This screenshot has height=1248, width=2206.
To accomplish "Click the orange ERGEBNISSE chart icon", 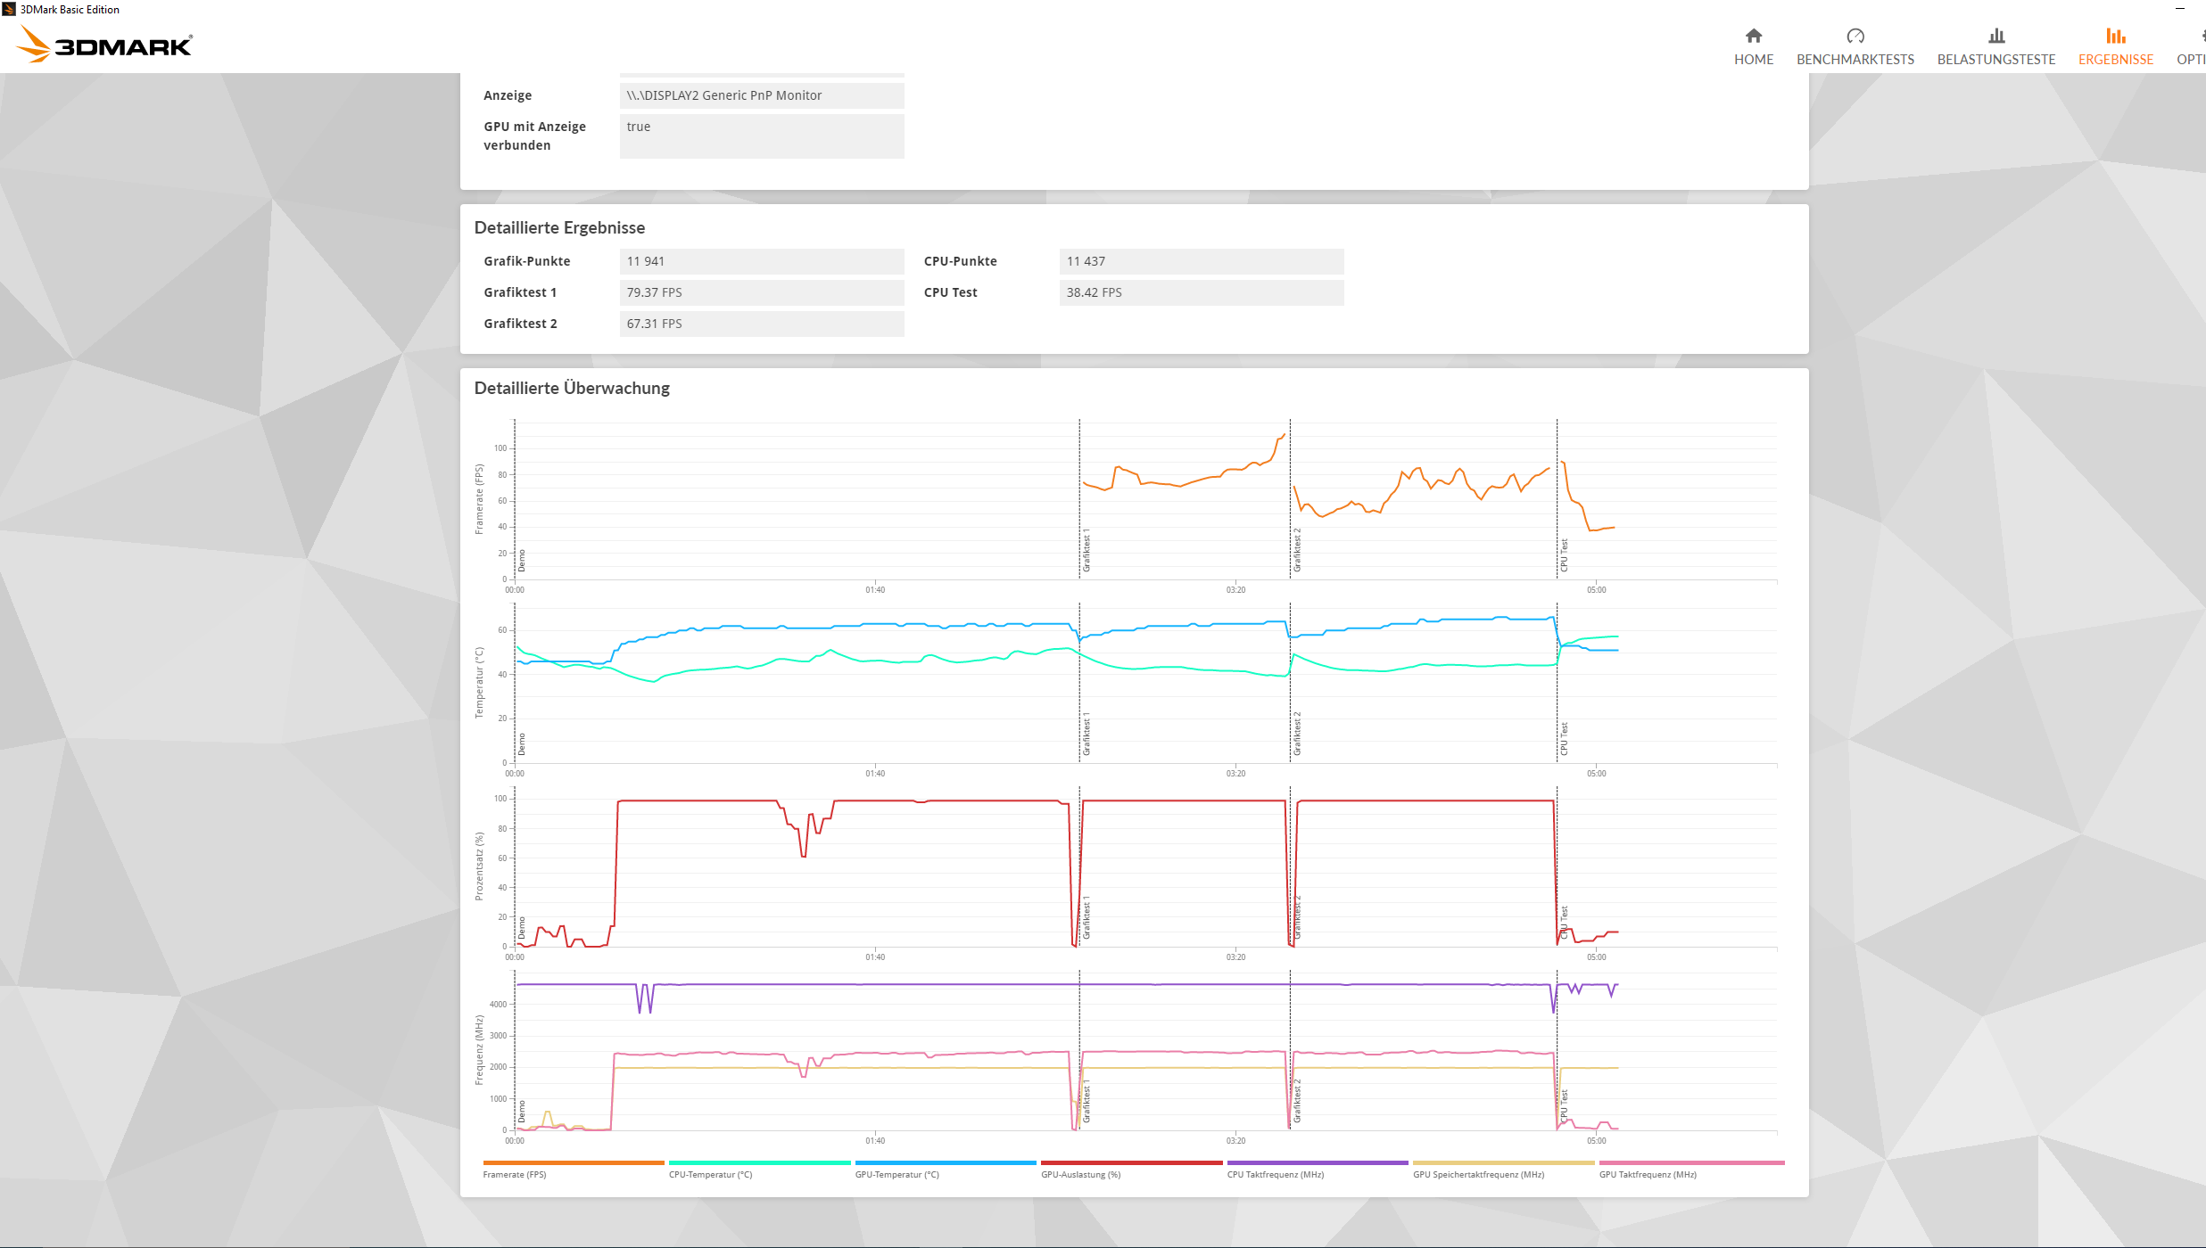I will 2115,36.
